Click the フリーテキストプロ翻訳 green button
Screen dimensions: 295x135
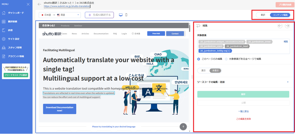[16, 75]
